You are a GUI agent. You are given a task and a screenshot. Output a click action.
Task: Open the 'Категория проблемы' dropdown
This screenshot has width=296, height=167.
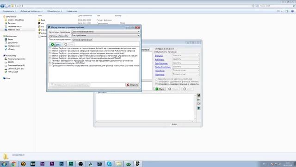[105, 32]
